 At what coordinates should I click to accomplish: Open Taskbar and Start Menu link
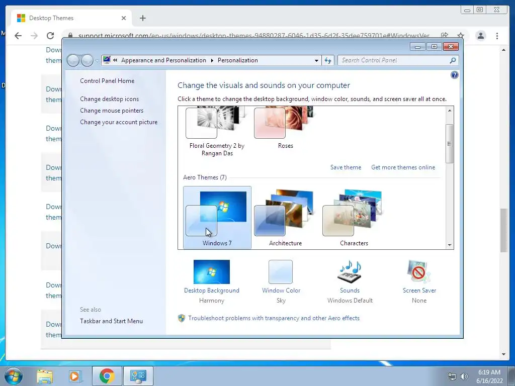point(111,321)
